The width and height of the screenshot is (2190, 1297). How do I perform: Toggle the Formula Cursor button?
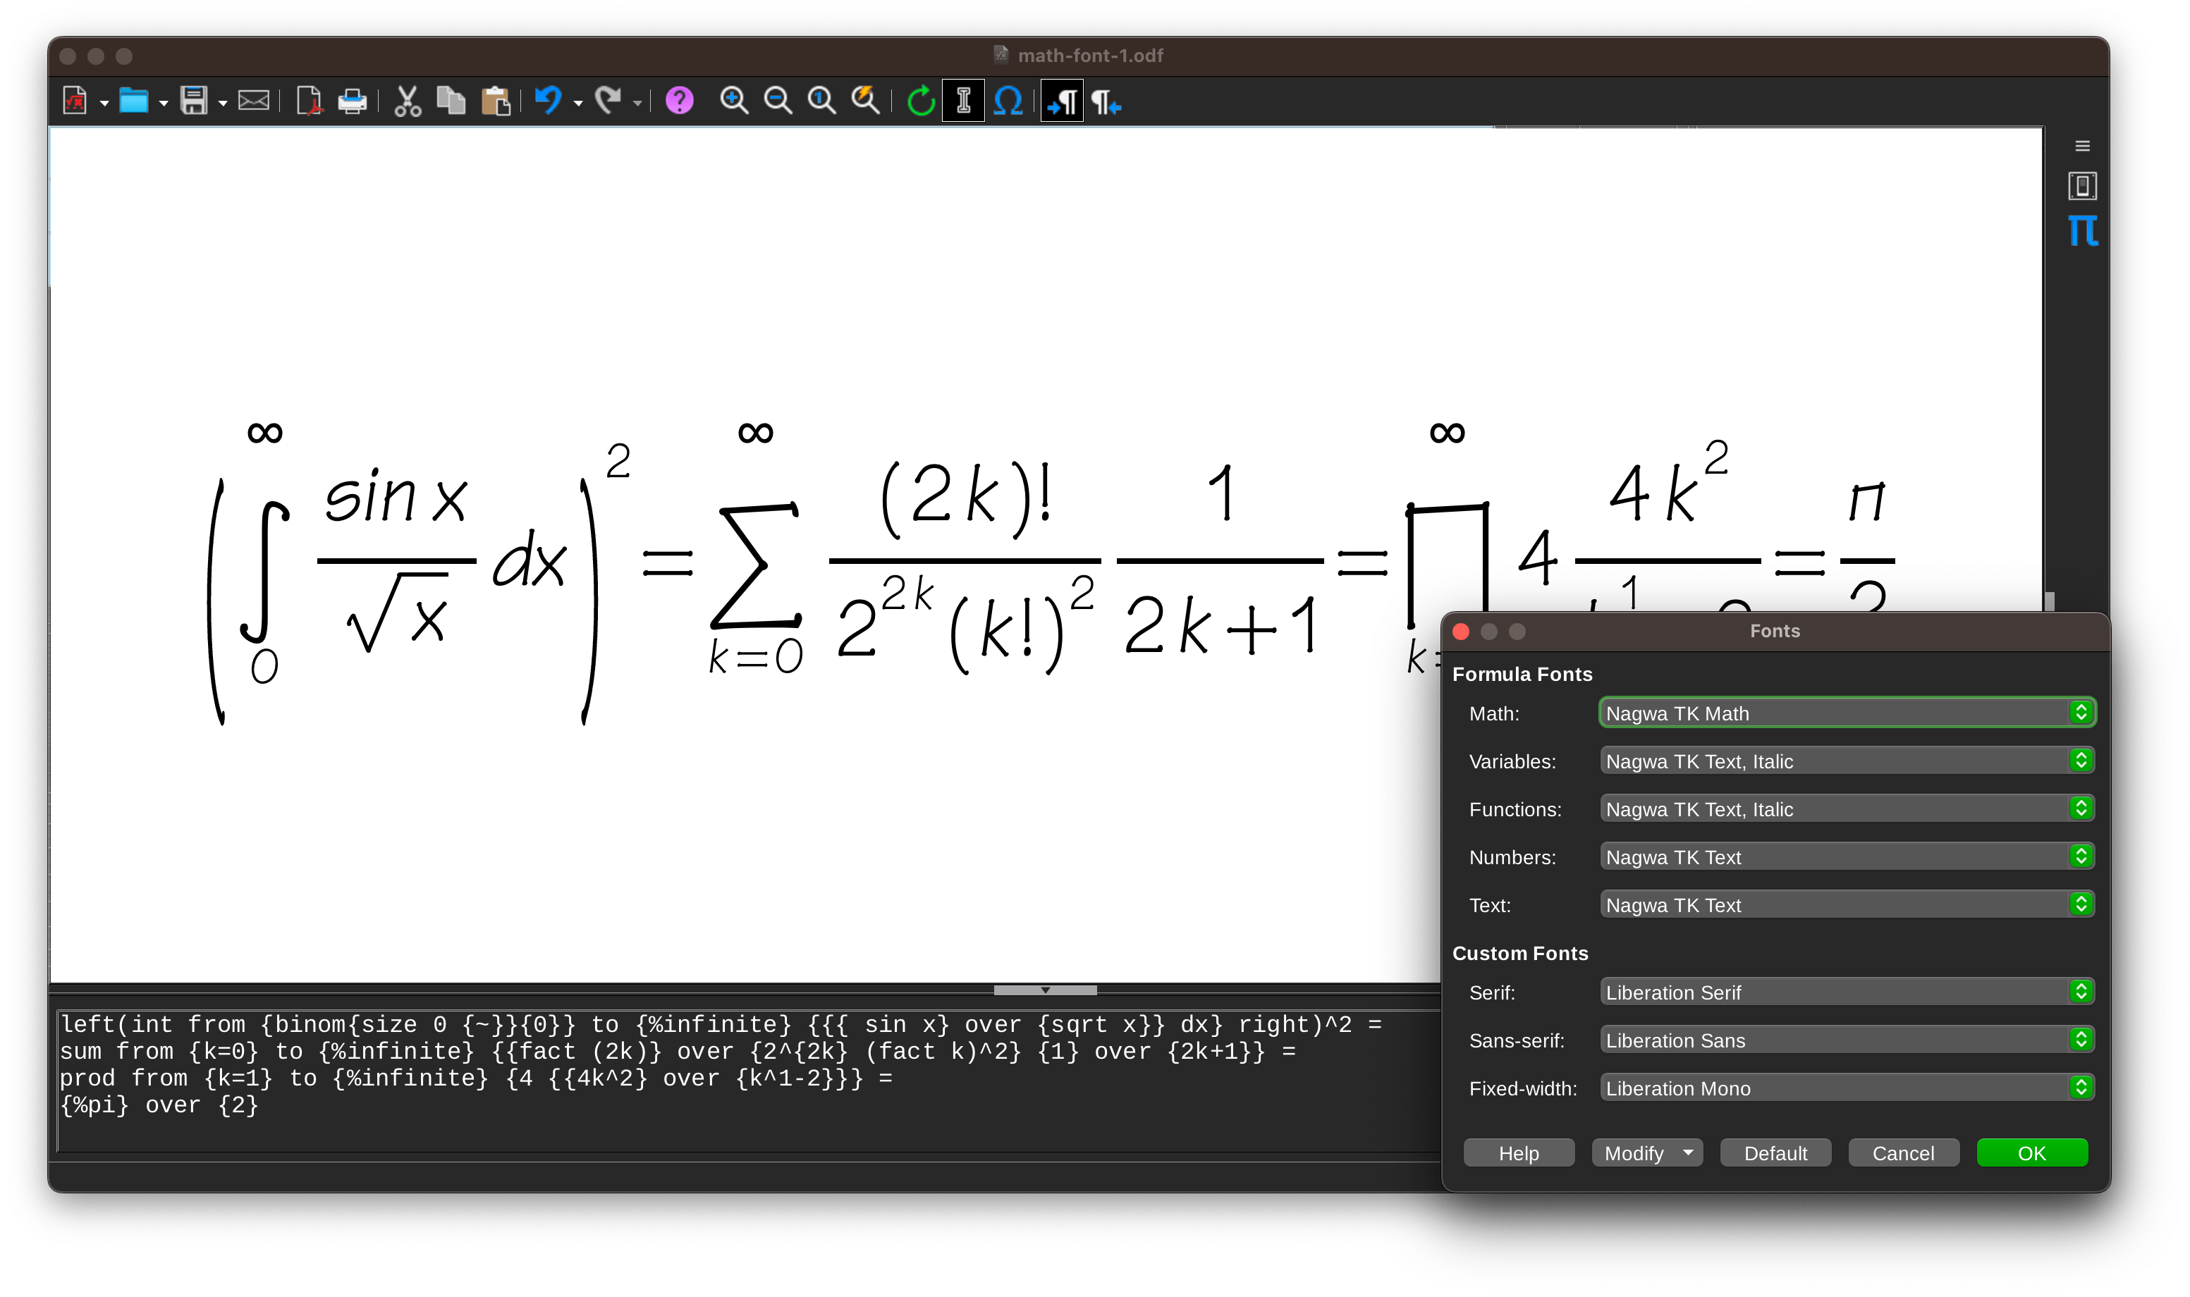point(963,102)
